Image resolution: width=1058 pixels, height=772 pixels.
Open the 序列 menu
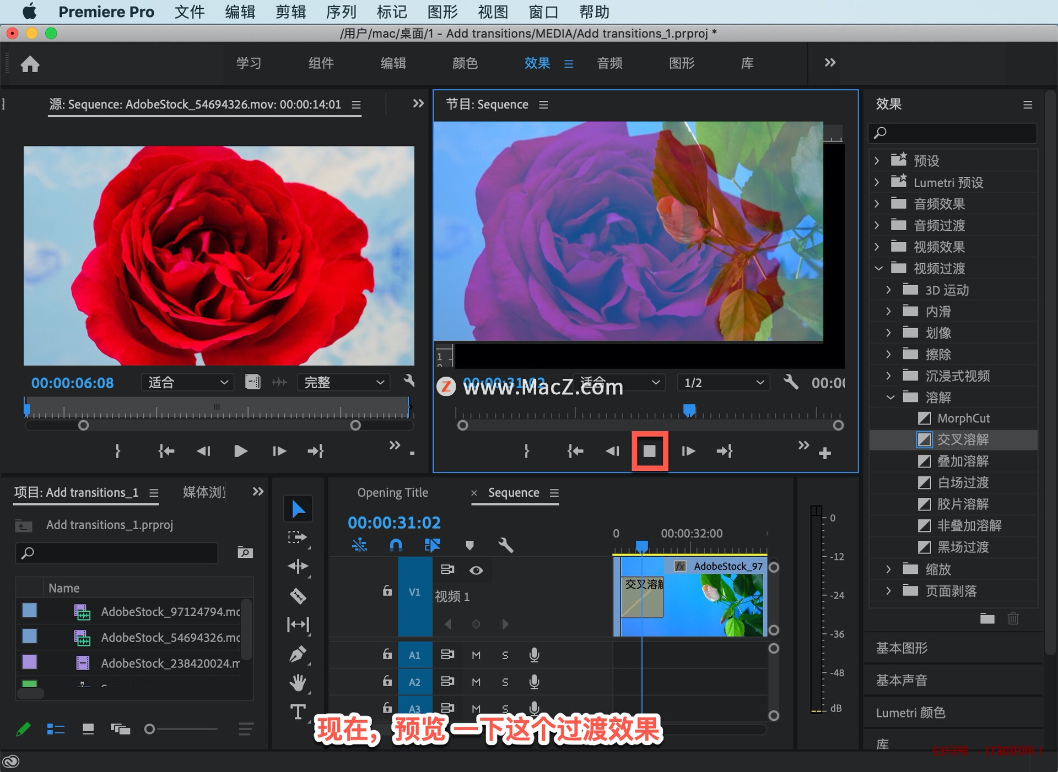click(341, 12)
